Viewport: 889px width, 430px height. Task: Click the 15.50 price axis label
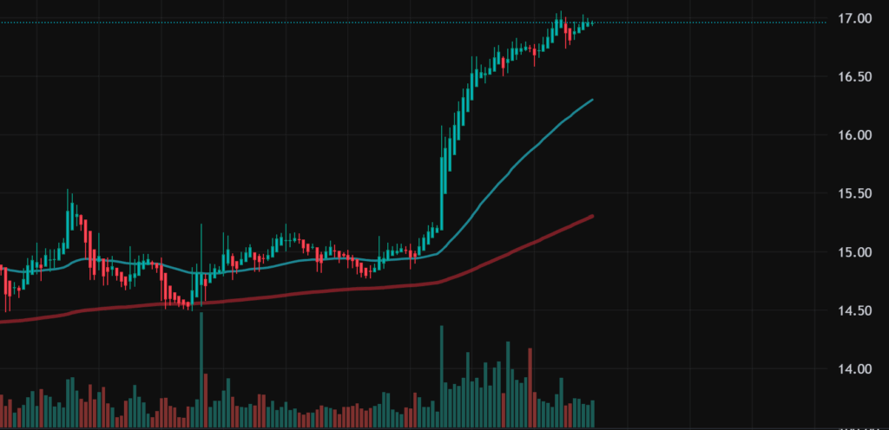point(853,194)
